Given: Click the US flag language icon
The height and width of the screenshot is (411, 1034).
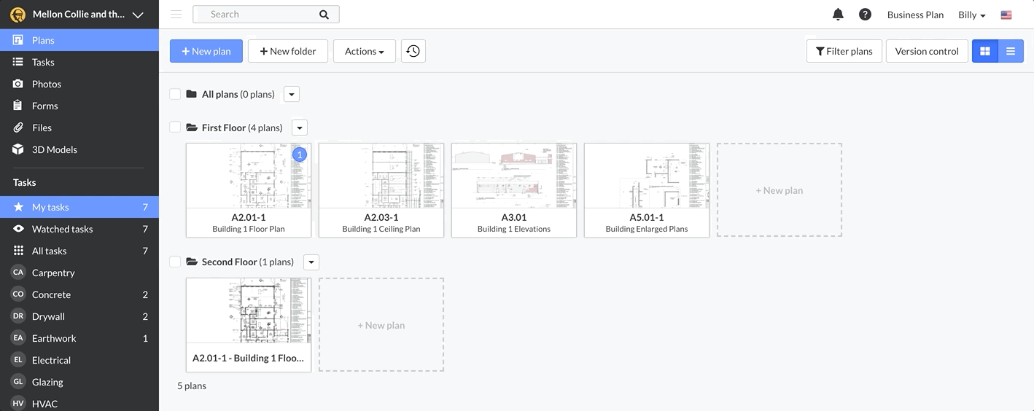Looking at the screenshot, I should [x=1006, y=15].
